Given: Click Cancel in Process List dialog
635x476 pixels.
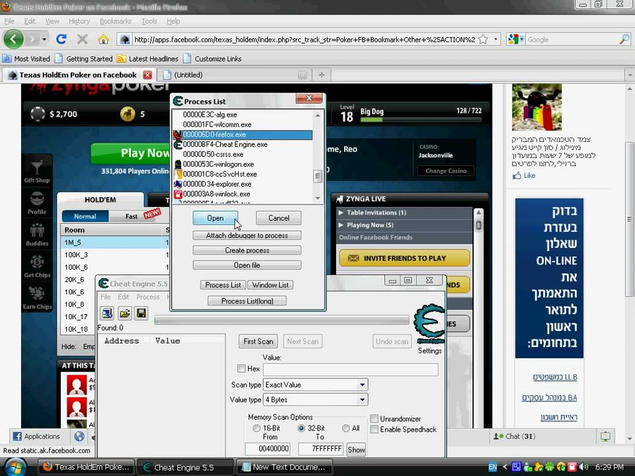Looking at the screenshot, I should (278, 218).
